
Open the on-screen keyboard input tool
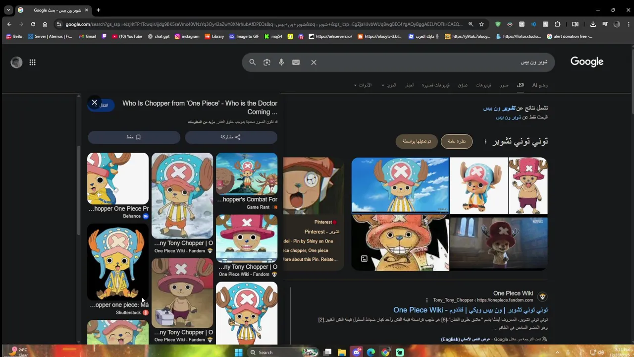[x=296, y=62]
